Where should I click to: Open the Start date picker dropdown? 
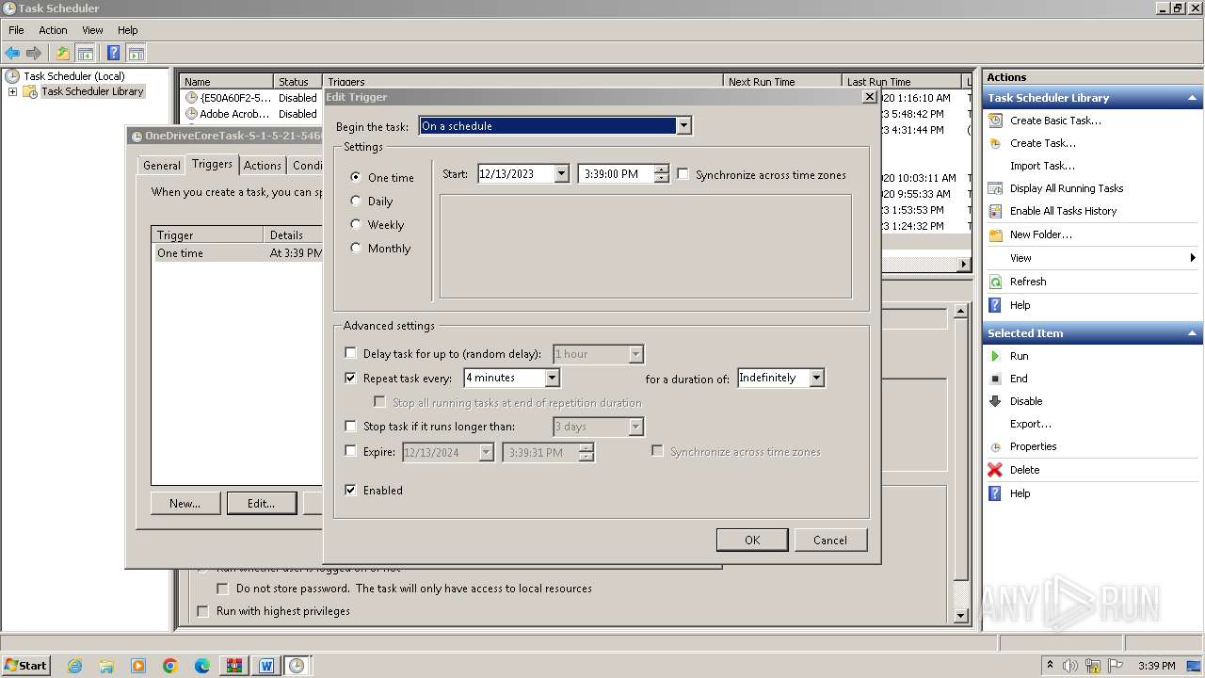click(x=562, y=173)
